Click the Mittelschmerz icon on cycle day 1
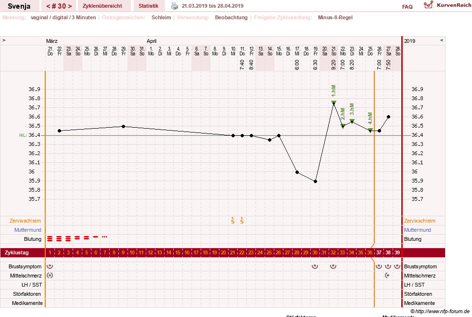The height and width of the screenshot is (317, 472). coord(50,276)
